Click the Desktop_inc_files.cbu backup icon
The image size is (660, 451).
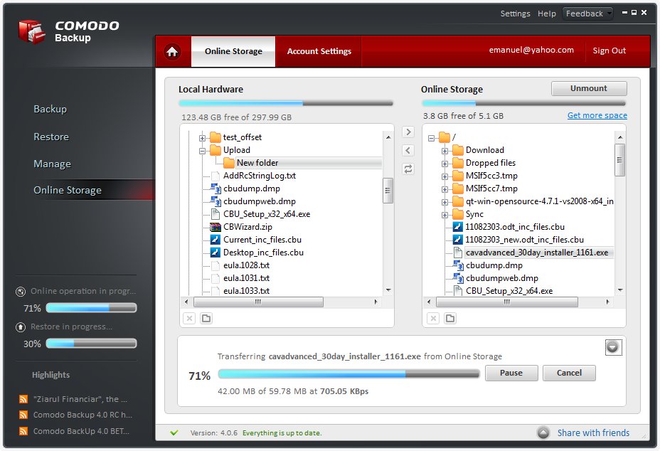pos(215,253)
